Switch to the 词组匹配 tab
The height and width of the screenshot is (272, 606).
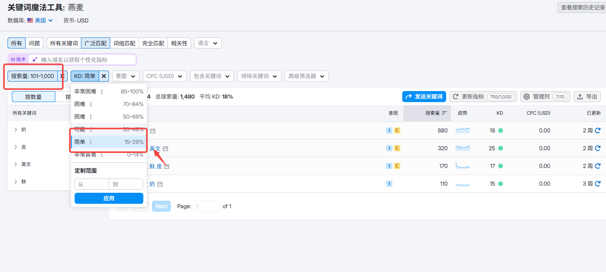[124, 43]
